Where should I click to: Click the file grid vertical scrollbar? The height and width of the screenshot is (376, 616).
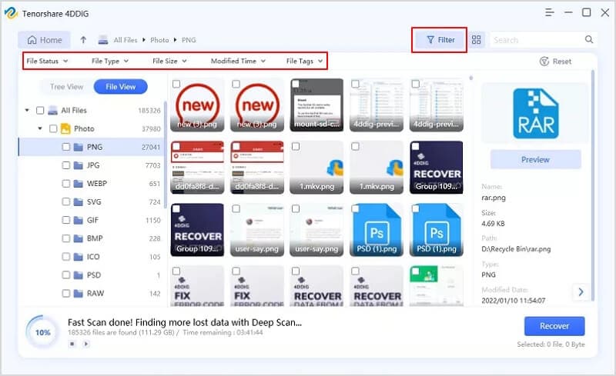[470, 78]
